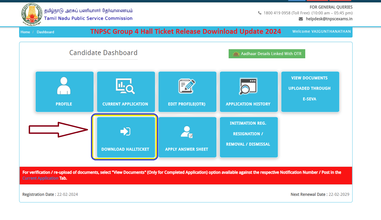The height and width of the screenshot is (220, 381).
Task: Select Dashboard in the breadcrumb bar
Action: click(x=45, y=32)
